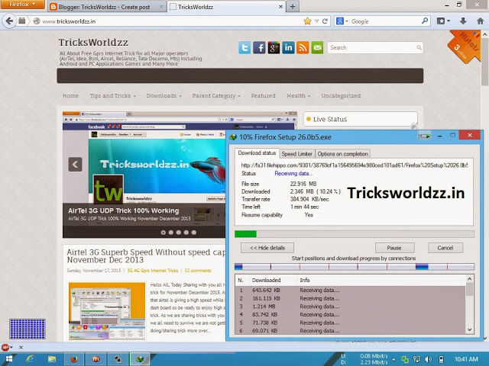Show previous slide with left arrow
The height and width of the screenshot is (366, 489).
point(75,165)
